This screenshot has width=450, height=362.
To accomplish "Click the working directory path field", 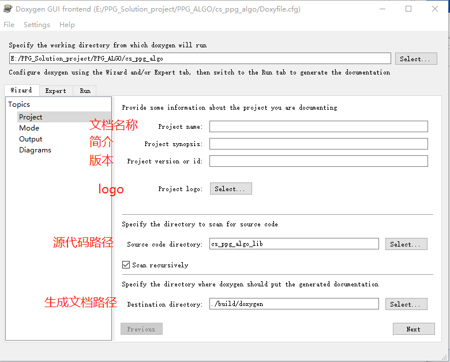I will click(x=200, y=59).
